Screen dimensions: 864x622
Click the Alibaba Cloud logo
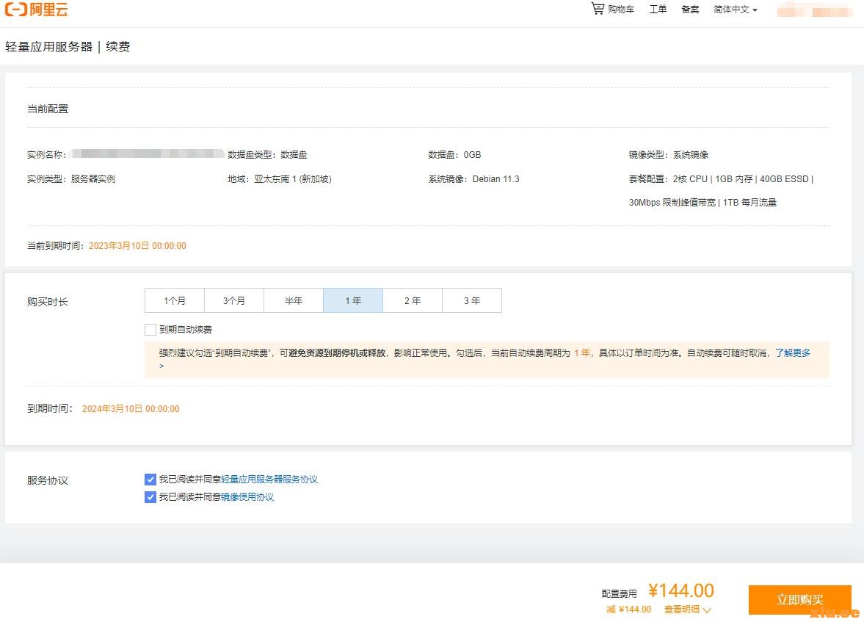pos(36,10)
